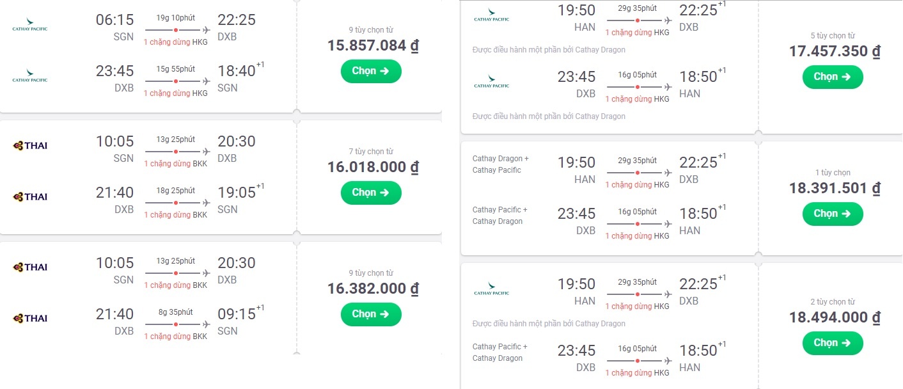This screenshot has height=389, width=903.
Task: Choose the 18.494.000 đ fare option
Action: (832, 343)
